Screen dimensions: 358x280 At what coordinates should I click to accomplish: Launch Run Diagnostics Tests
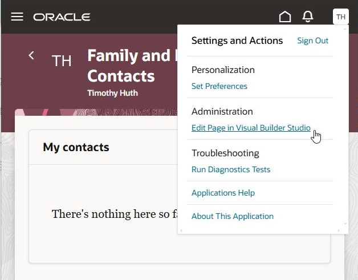pos(231,169)
